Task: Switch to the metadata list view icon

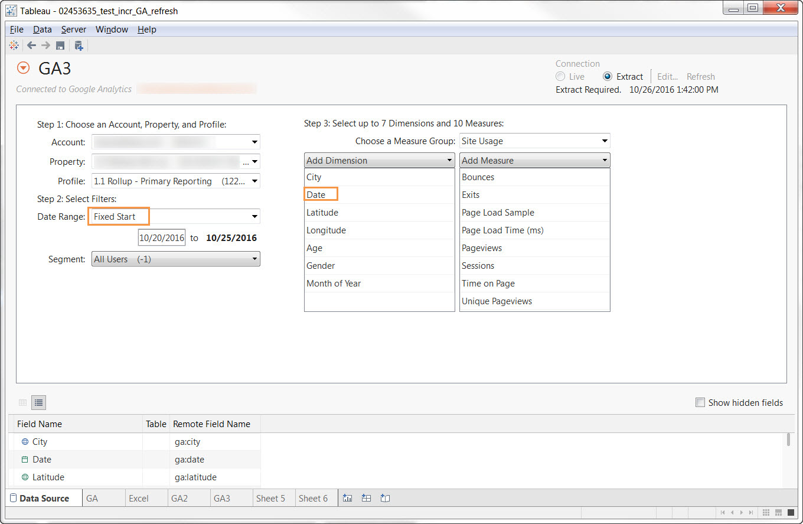Action: tap(38, 402)
